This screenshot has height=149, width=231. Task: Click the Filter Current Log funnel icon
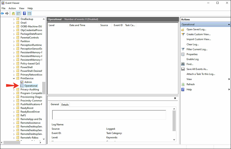coord(183,49)
